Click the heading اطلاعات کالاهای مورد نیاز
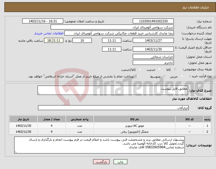 coord(192,99)
